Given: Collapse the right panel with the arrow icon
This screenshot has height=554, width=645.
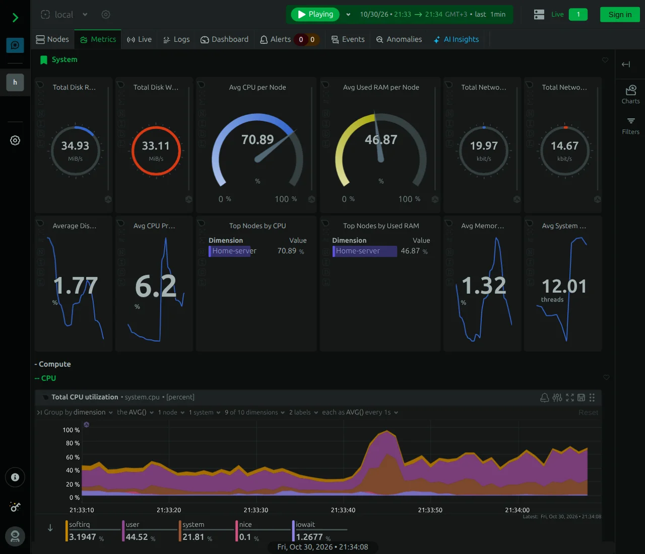Looking at the screenshot, I should 626,64.
